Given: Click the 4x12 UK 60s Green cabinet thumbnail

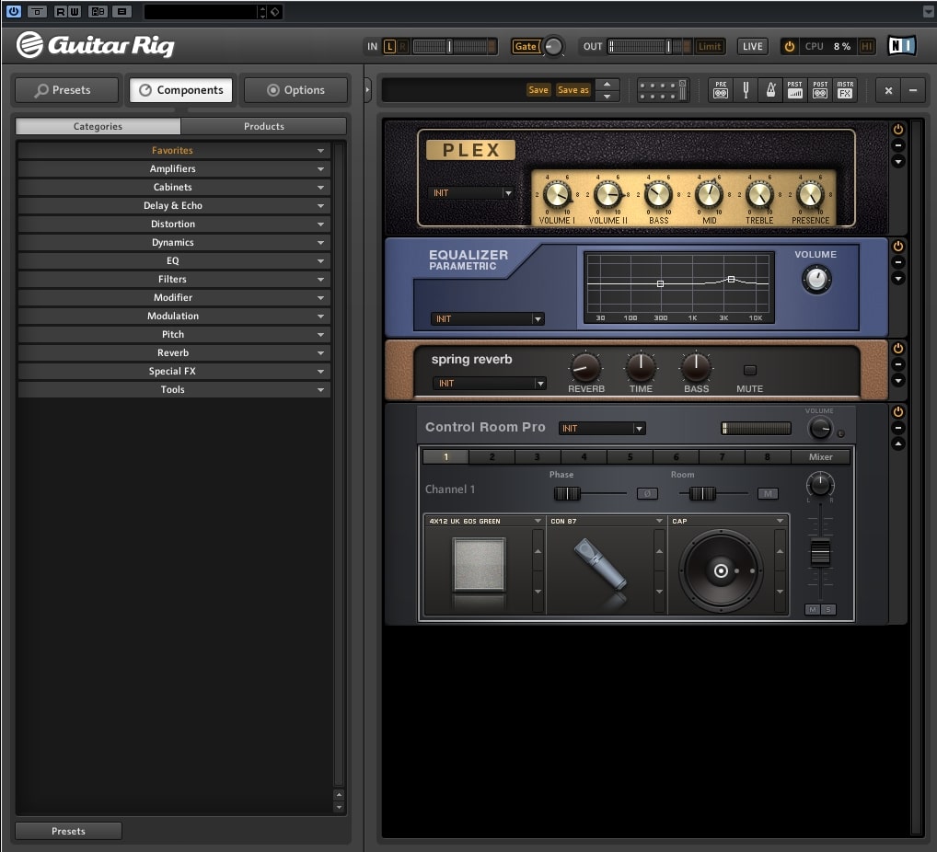Looking at the screenshot, I should pyautogui.click(x=479, y=565).
